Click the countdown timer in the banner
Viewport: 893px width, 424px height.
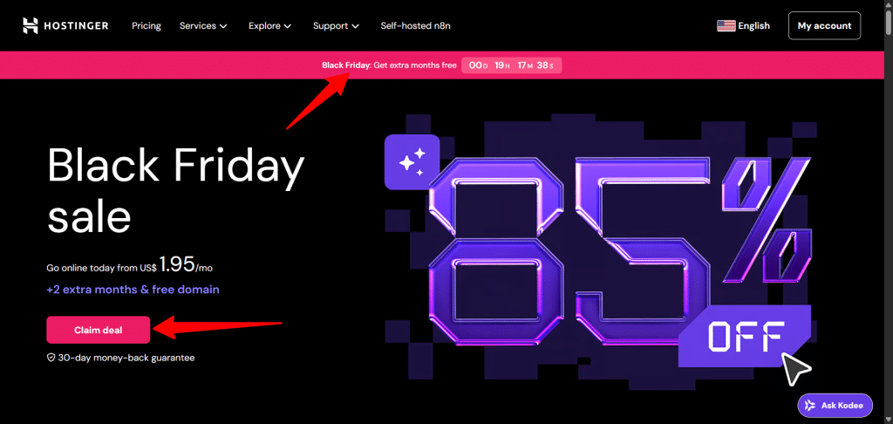coord(511,65)
